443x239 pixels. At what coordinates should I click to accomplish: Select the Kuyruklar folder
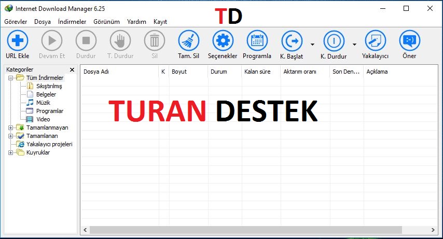click(38, 152)
